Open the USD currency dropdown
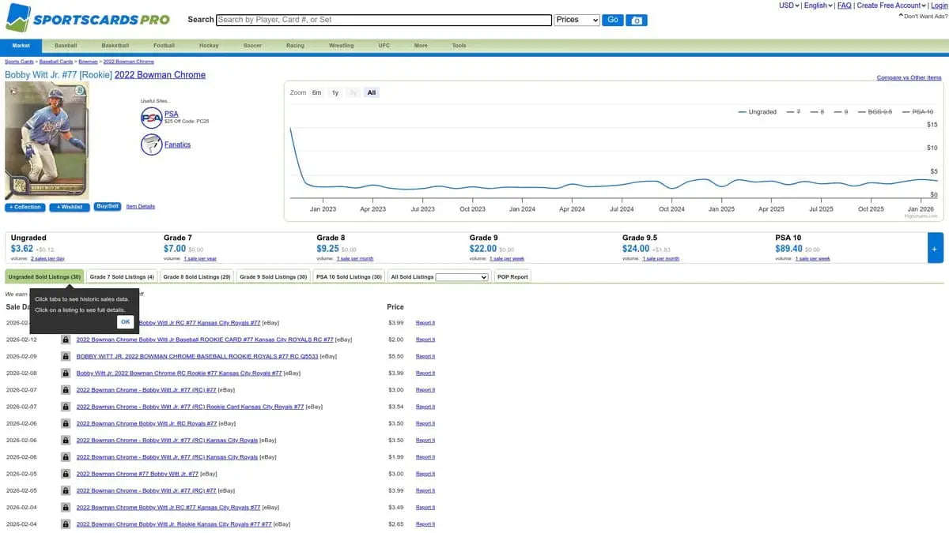Viewport: 949px width, 533px height. coord(789,6)
